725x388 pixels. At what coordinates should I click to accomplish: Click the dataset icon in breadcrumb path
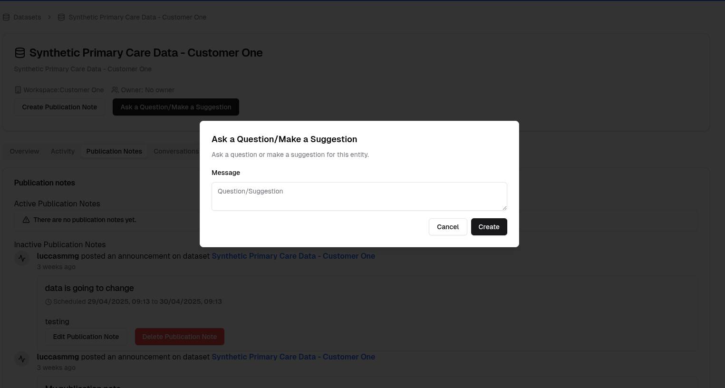point(61,17)
